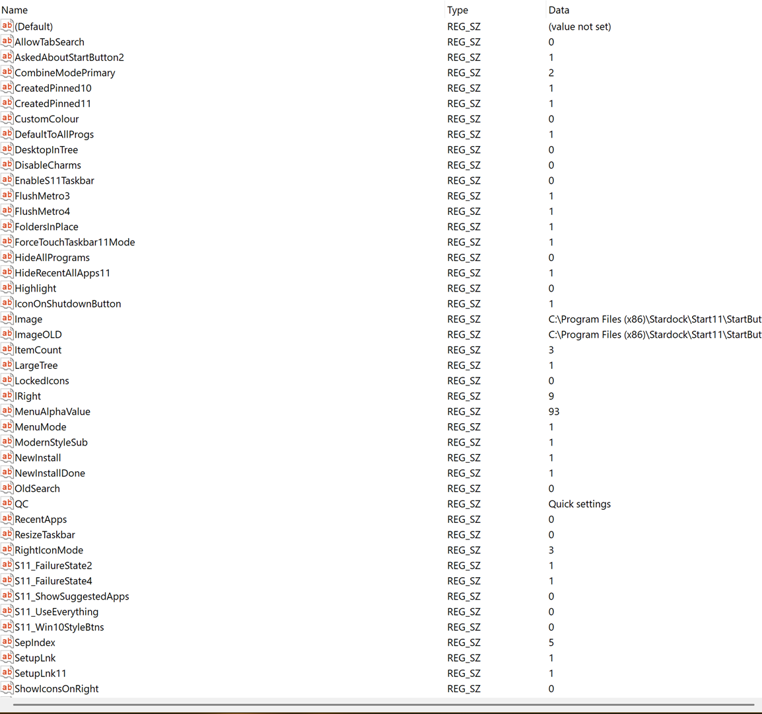This screenshot has height=714, width=762.
Task: Click the icon next to ShowIconsOnRight
Action: click(7, 688)
